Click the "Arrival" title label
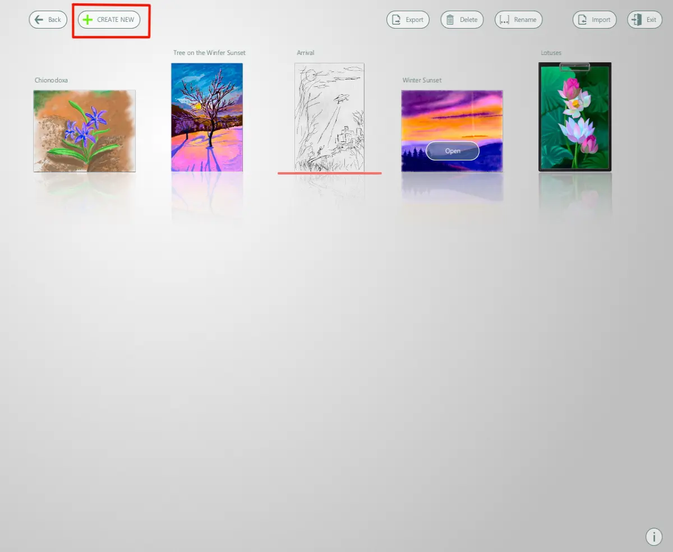Viewport: 673px width, 552px height. tap(306, 53)
